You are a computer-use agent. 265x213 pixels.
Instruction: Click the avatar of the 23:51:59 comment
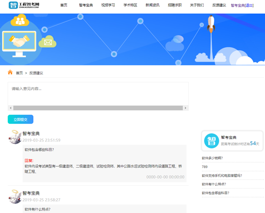15,137
